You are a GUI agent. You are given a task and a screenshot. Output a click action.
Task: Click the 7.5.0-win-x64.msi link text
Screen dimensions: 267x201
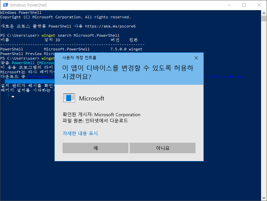(223, 77)
